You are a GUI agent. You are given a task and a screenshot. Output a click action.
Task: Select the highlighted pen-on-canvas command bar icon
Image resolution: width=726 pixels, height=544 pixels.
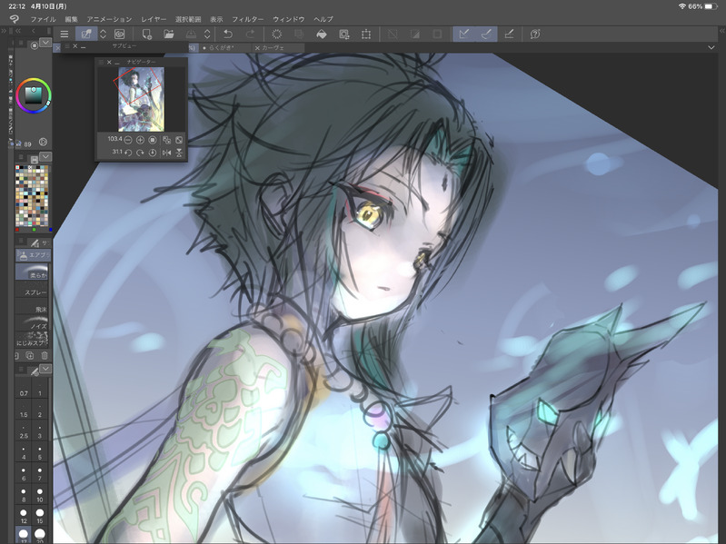(86, 34)
